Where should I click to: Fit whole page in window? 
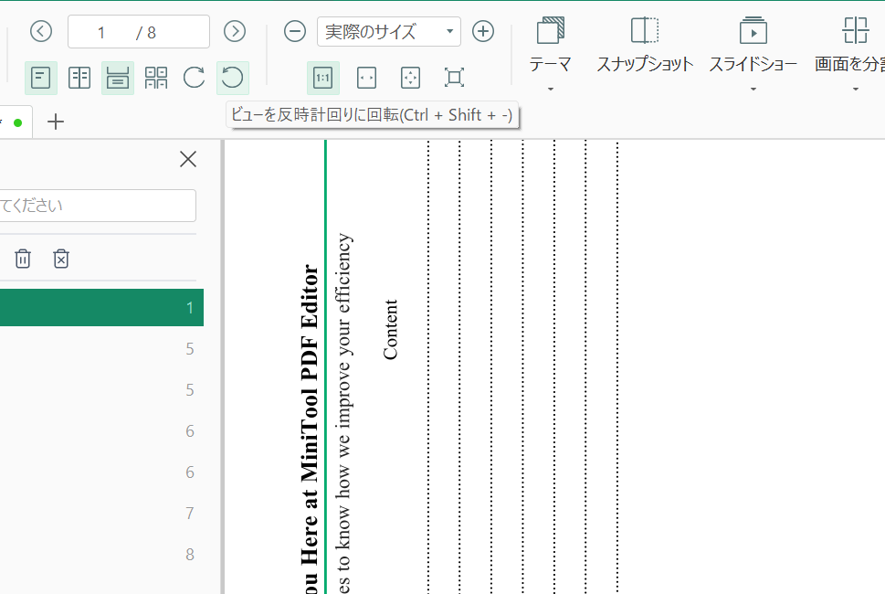pyautogui.click(x=410, y=78)
